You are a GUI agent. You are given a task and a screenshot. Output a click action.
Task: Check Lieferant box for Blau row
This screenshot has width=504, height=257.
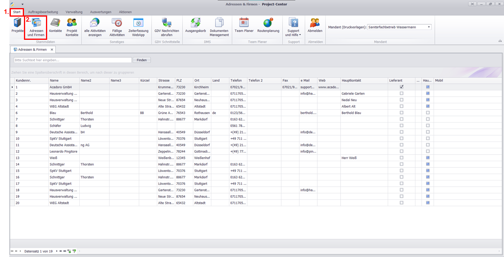(x=402, y=112)
